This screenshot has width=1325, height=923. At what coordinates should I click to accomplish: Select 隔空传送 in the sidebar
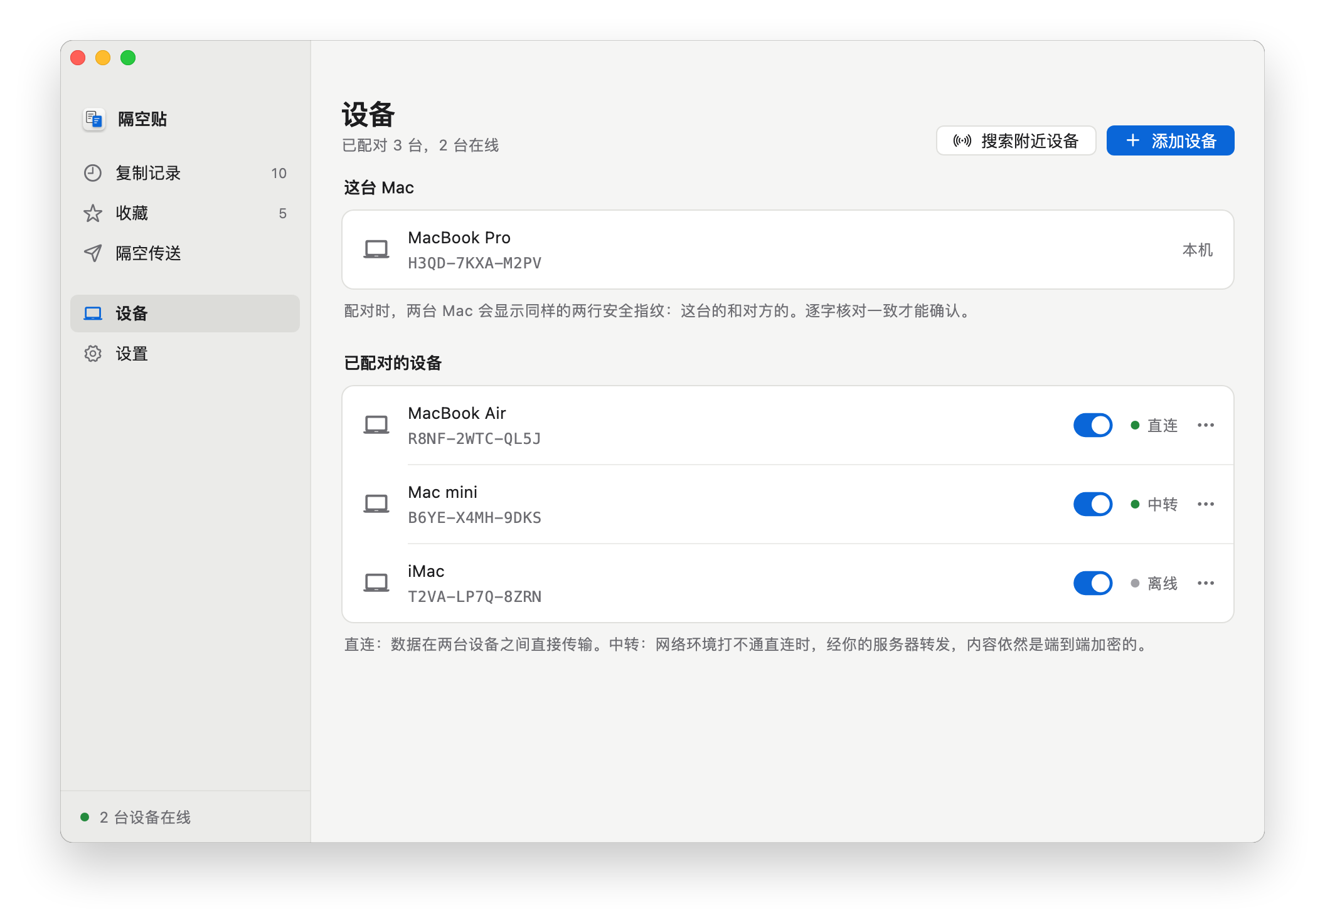tap(185, 253)
